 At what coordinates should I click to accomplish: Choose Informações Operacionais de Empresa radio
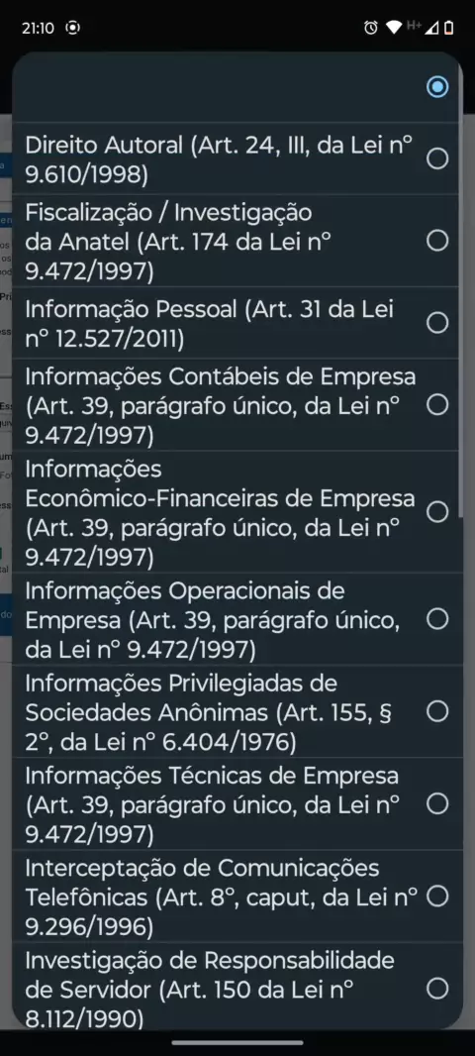[437, 619]
